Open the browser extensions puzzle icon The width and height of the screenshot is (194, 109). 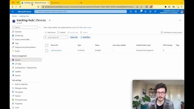click(166, 7)
